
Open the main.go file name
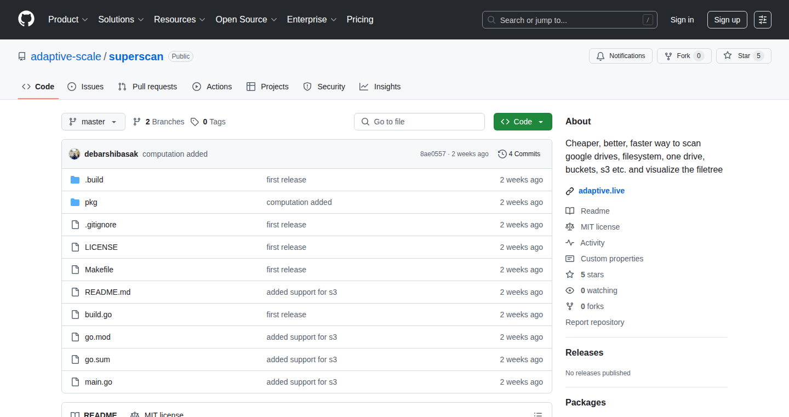click(99, 382)
